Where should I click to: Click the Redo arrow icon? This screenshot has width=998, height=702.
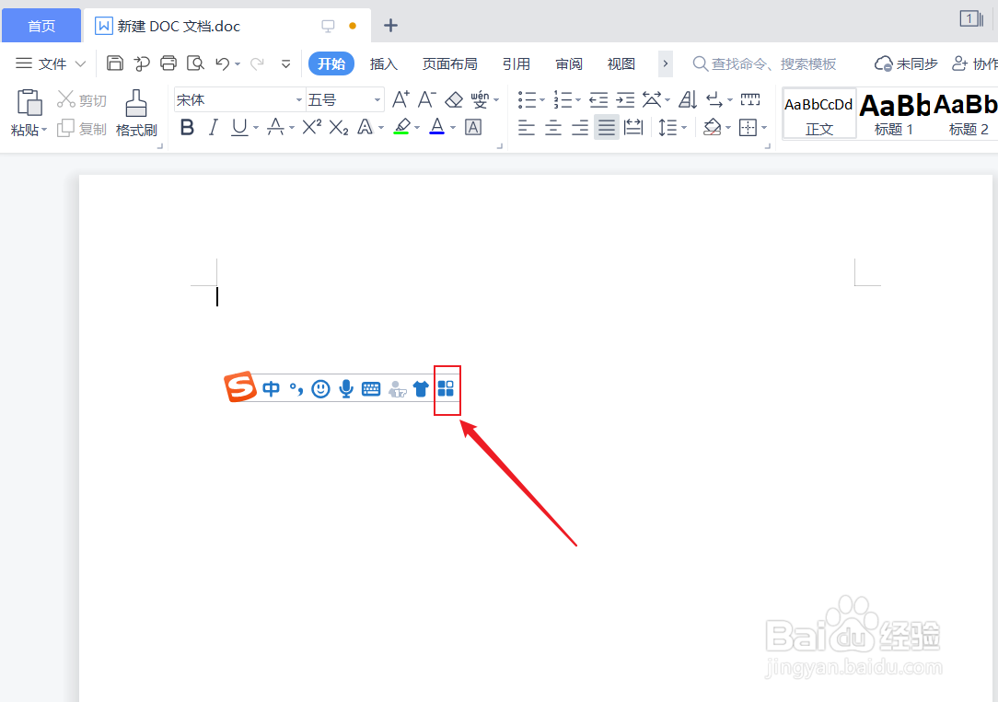tap(257, 63)
